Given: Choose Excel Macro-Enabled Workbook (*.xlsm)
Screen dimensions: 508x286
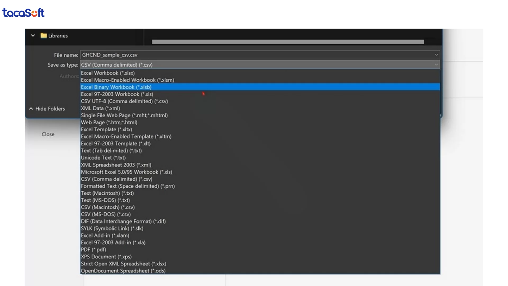Looking at the screenshot, I should (x=260, y=80).
